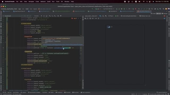Open the Profiler tool window
This screenshot has width=170, height=95.
click(x=16, y=92)
